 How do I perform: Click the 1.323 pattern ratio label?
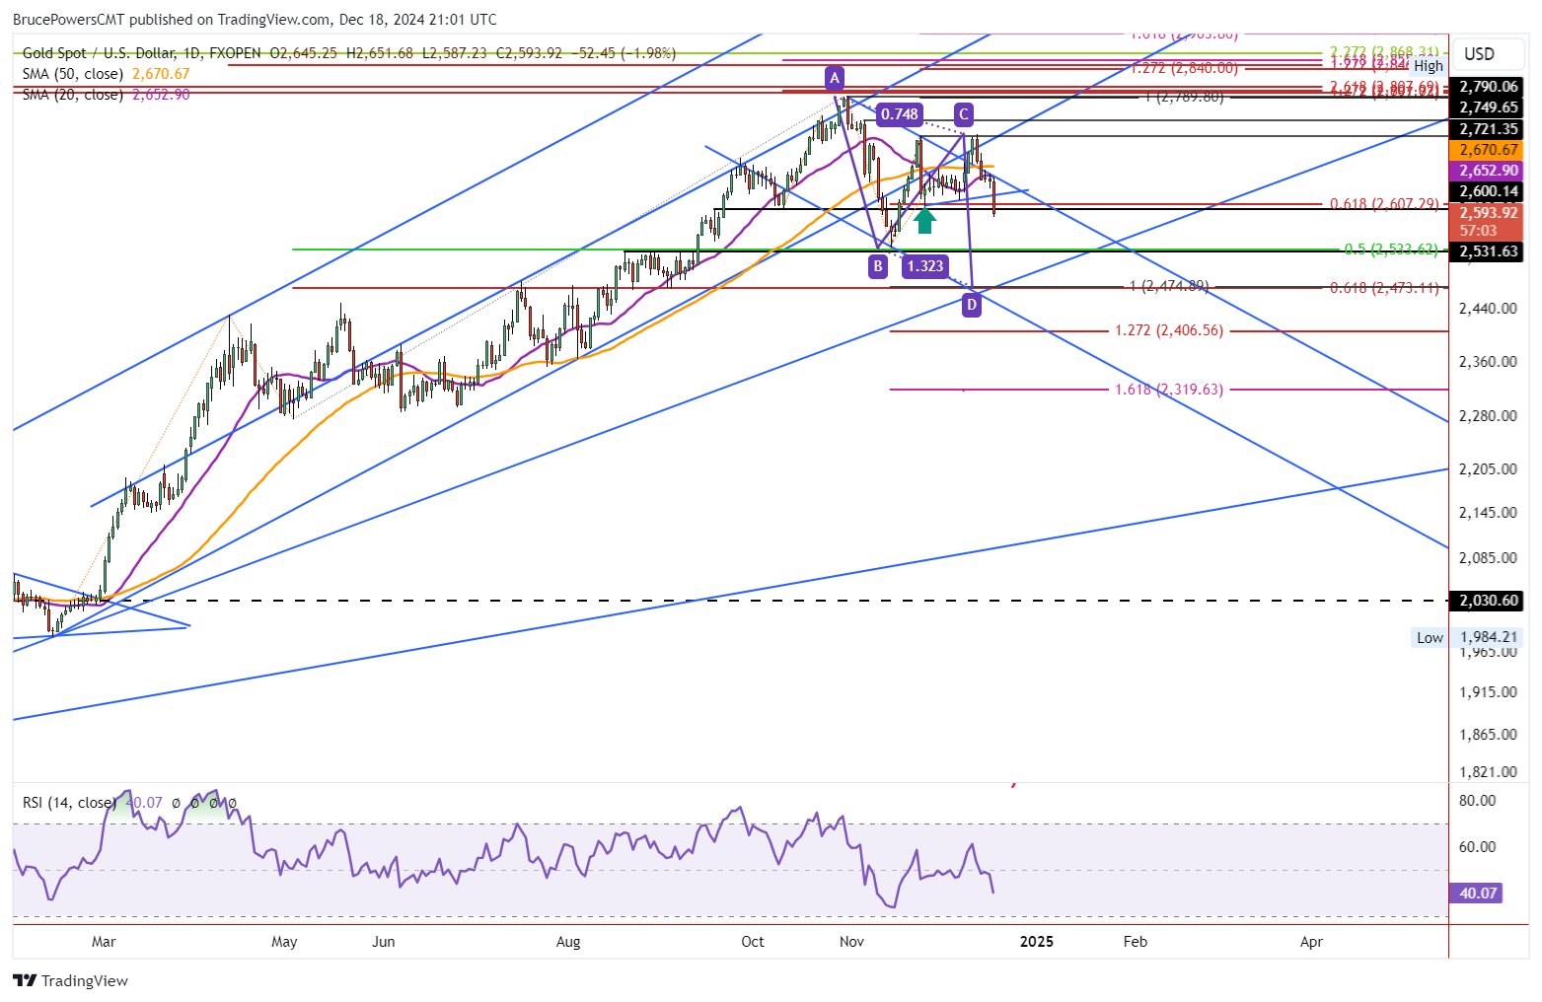pyautogui.click(x=924, y=265)
